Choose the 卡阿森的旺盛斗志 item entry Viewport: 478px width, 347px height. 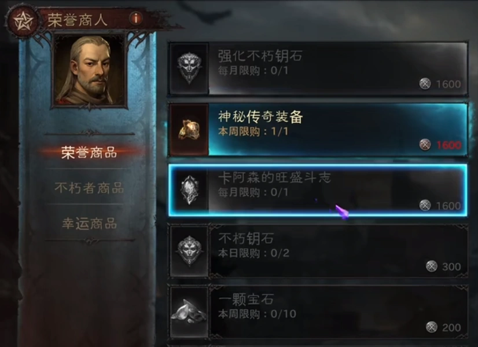[x=318, y=190]
